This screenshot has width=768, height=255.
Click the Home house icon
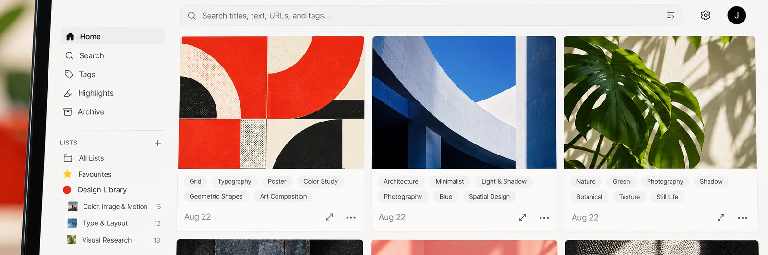click(x=70, y=36)
